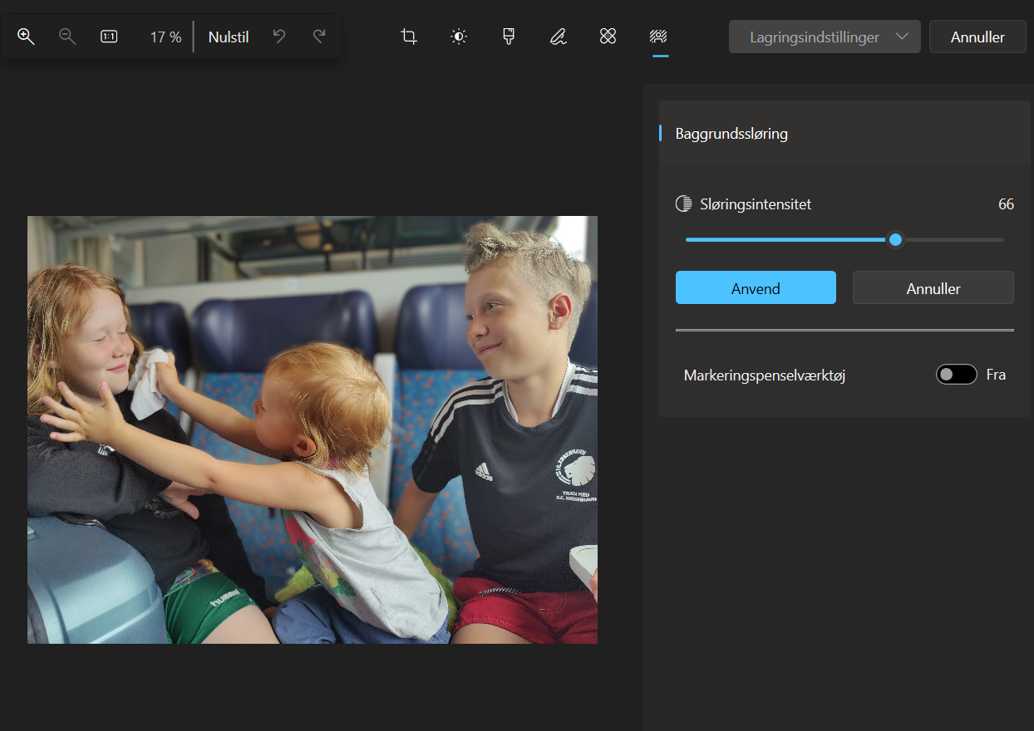This screenshot has height=731, width=1034.
Task: Open the Lagringsindstillinger dropdown
Action: pyautogui.click(x=824, y=37)
